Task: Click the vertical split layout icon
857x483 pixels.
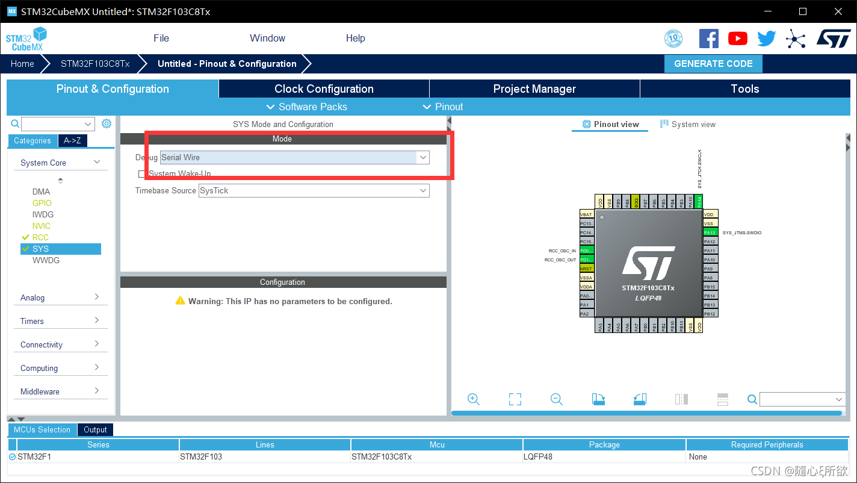Action: [x=681, y=399]
